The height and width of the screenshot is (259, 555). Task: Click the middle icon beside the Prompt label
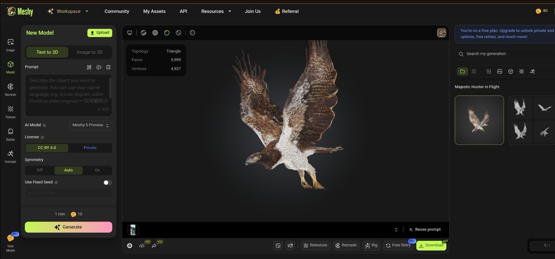point(99,67)
